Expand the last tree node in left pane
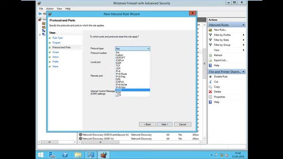The height and width of the screenshot is (159, 283). (40, 34)
